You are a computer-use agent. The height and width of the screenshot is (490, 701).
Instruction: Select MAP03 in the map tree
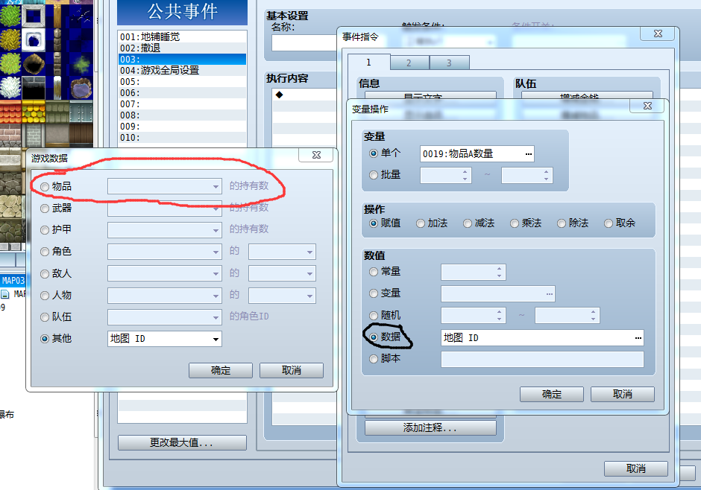[13, 281]
